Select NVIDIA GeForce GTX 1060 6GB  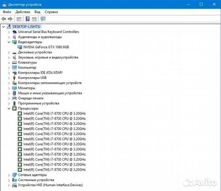(46, 47)
